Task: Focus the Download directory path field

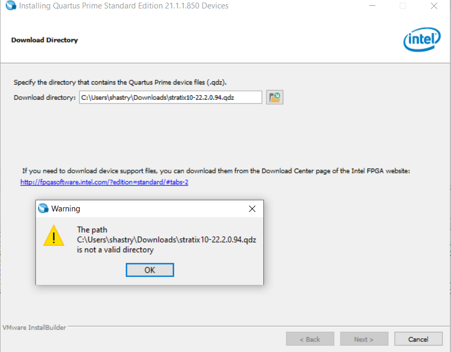Action: pyautogui.click(x=170, y=97)
